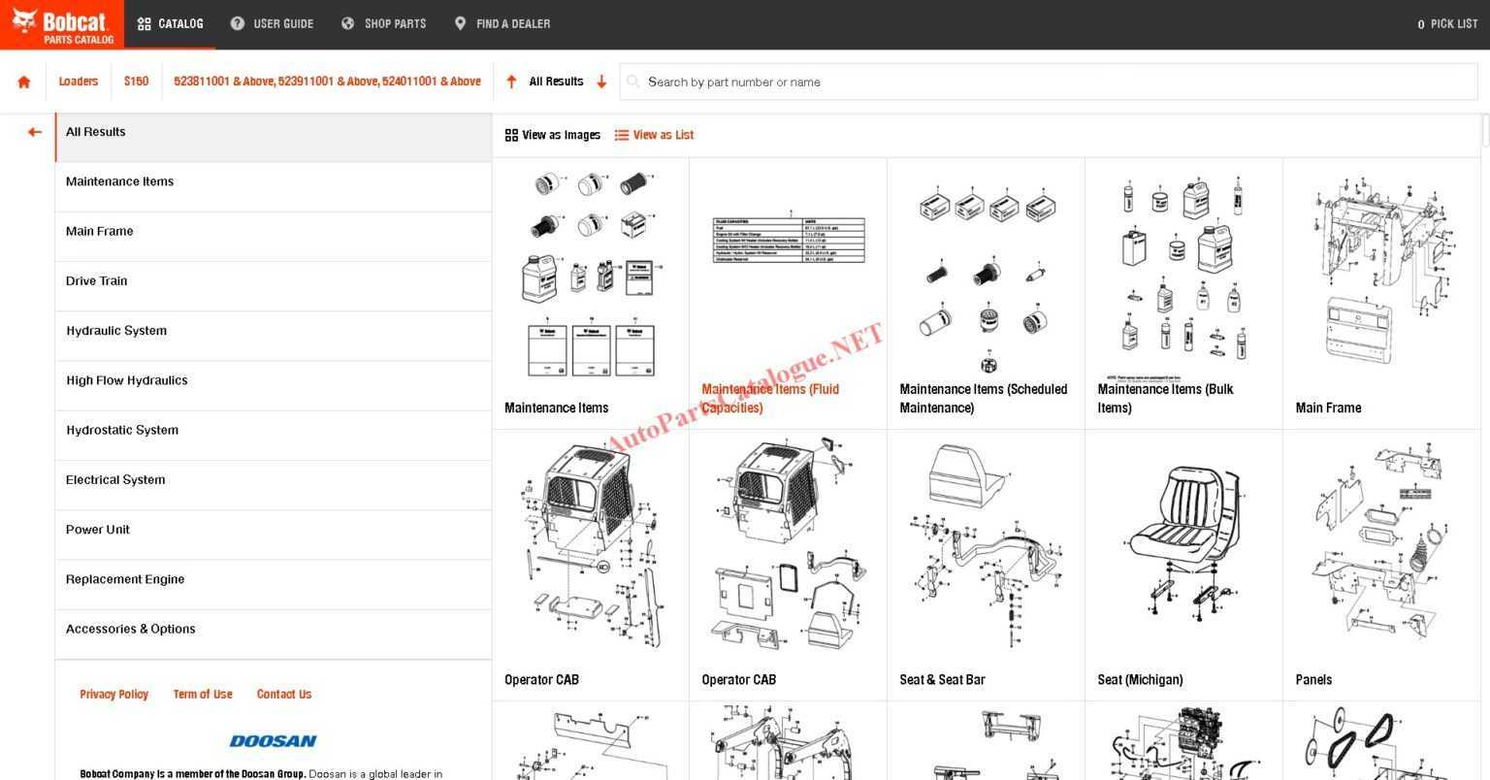1490x780 pixels.
Task: Select the Accessories & Options sidebar entry
Action: [x=130, y=628]
